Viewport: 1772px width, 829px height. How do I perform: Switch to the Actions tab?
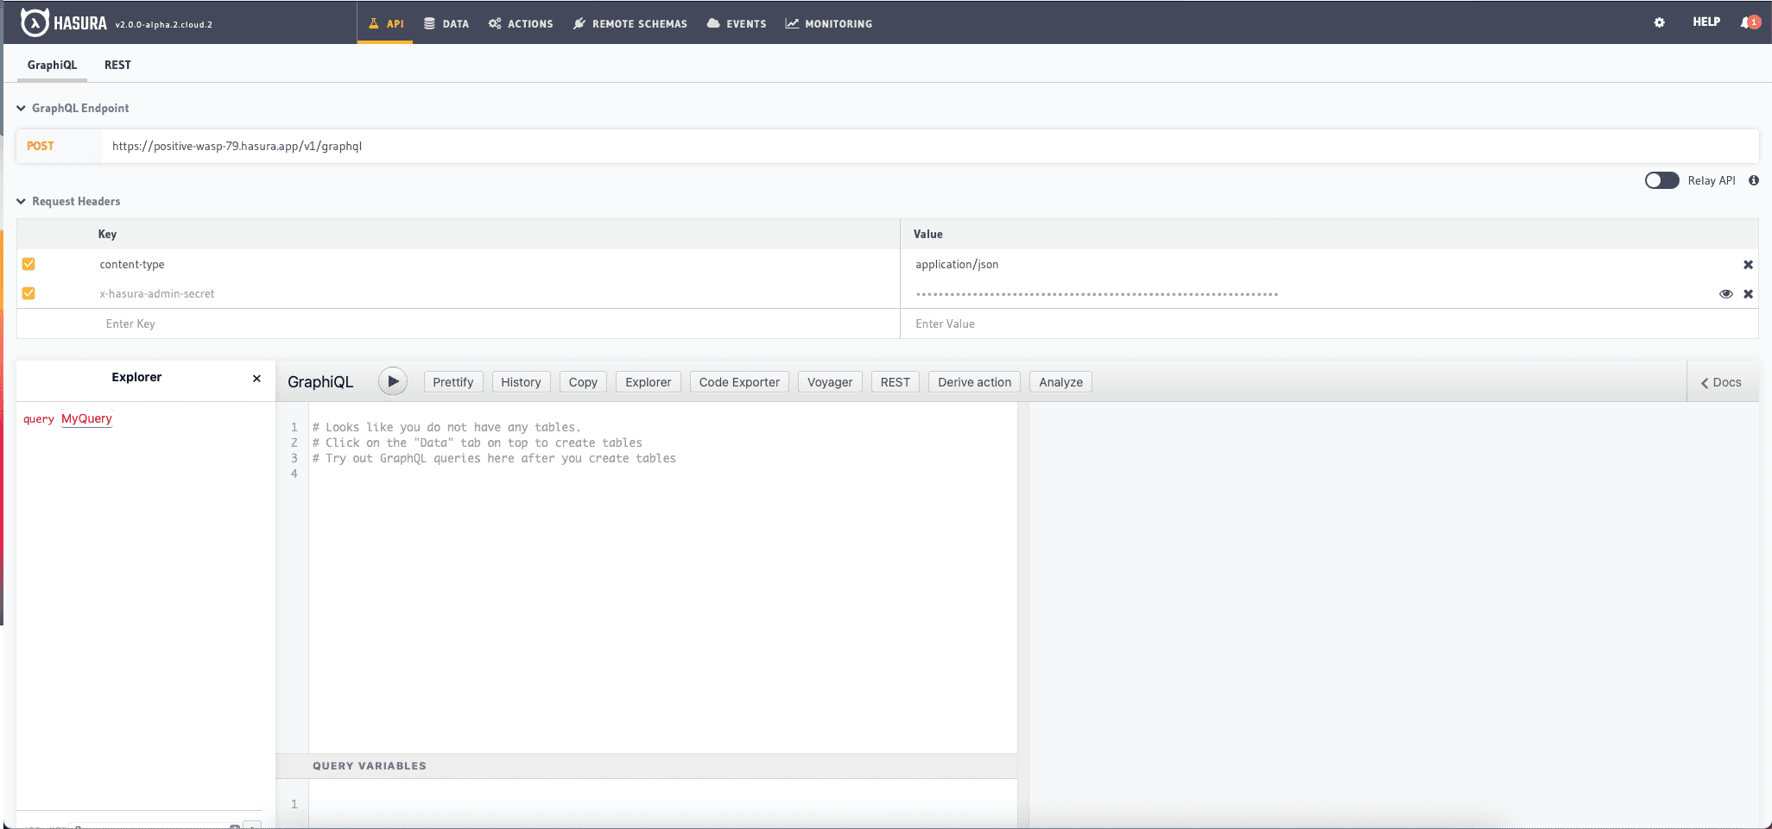(521, 23)
